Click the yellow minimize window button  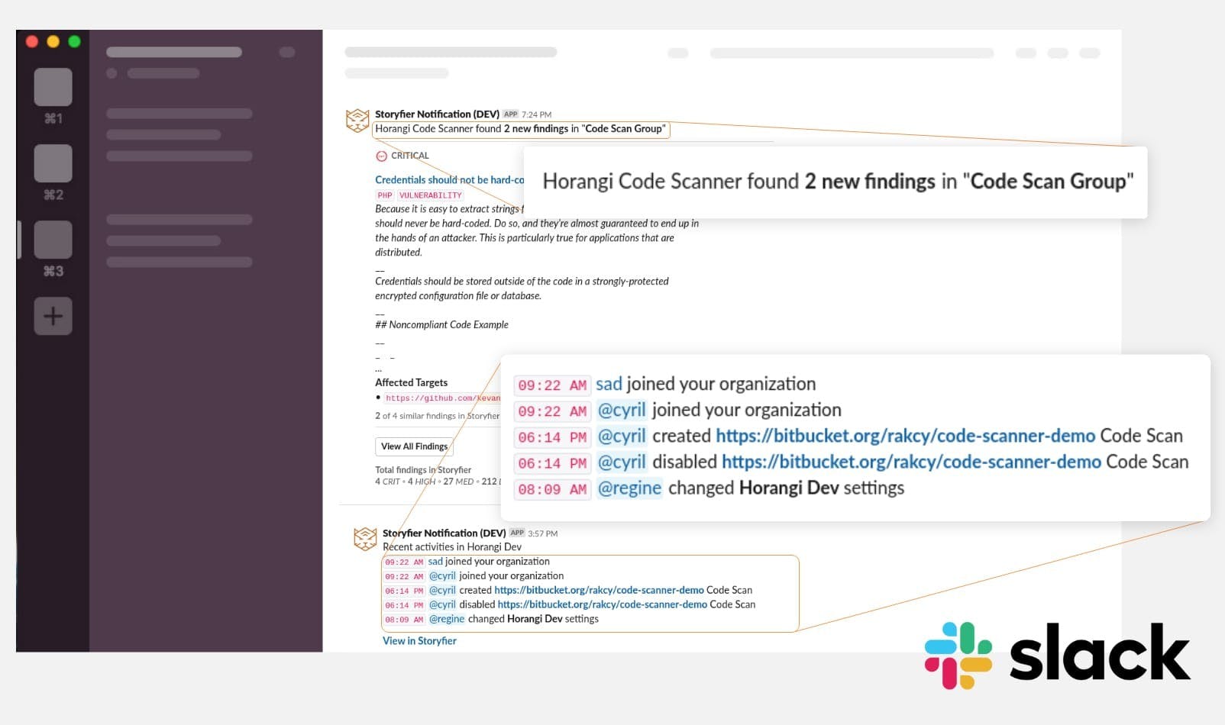[x=53, y=41]
